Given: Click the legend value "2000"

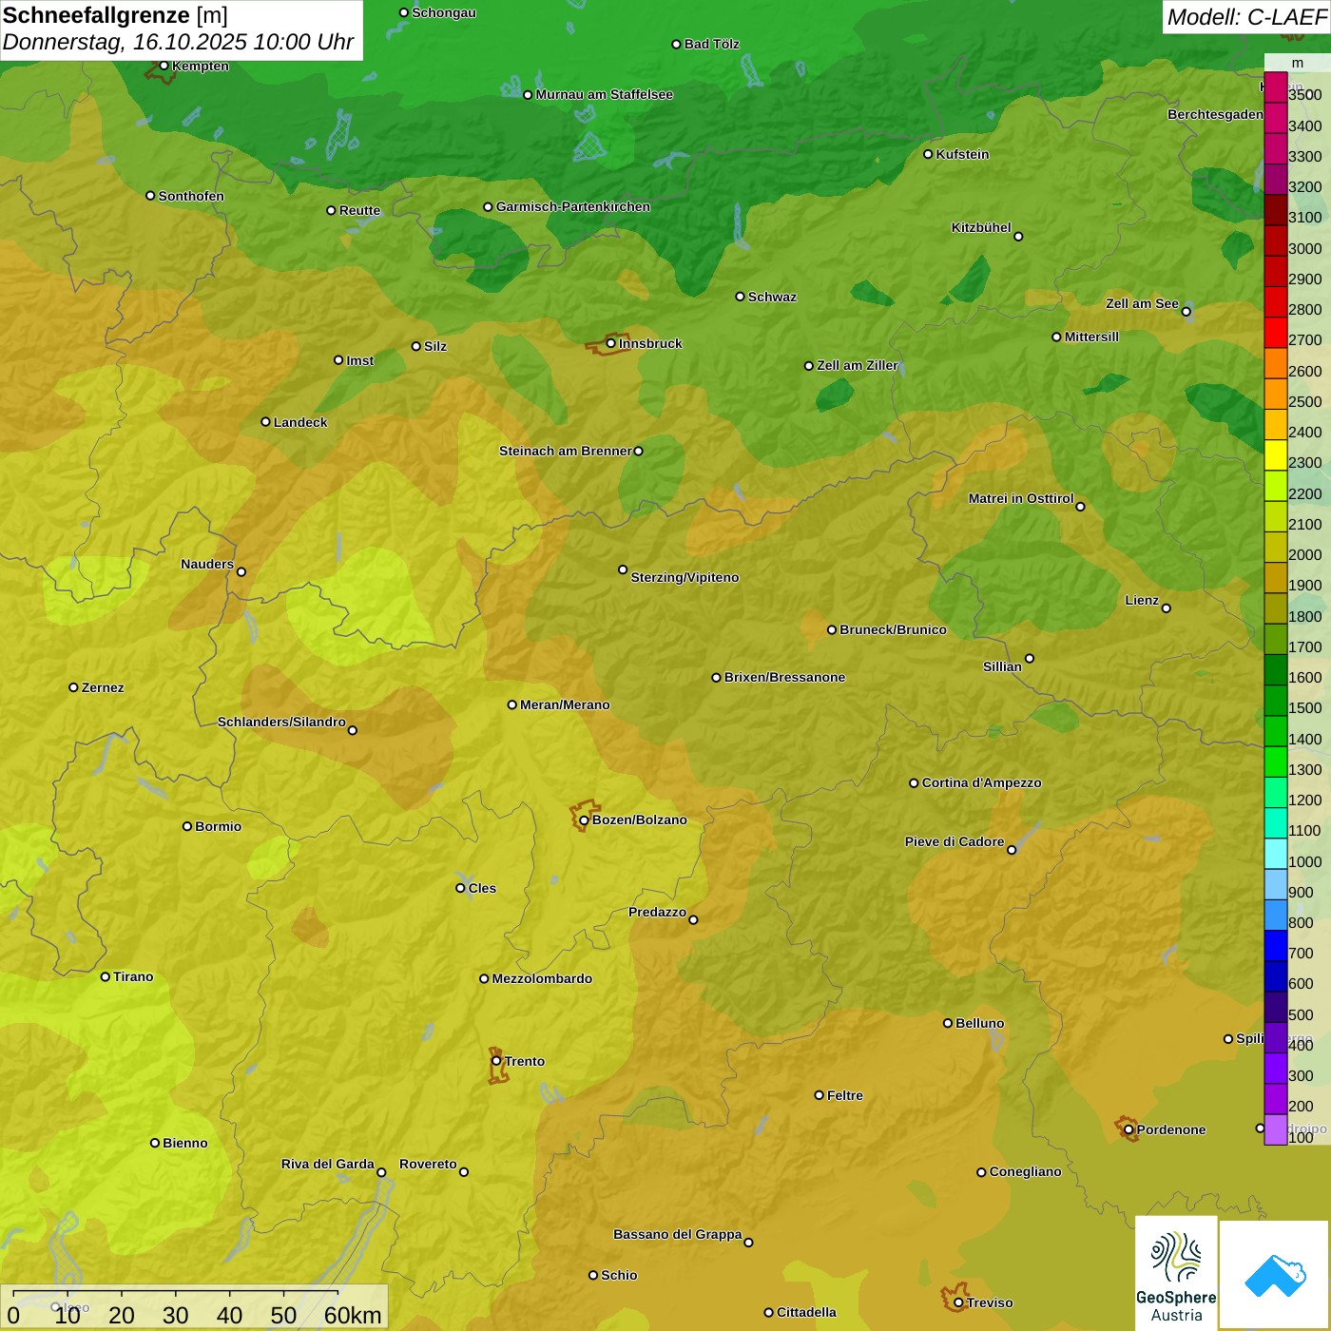Looking at the screenshot, I should (1304, 555).
